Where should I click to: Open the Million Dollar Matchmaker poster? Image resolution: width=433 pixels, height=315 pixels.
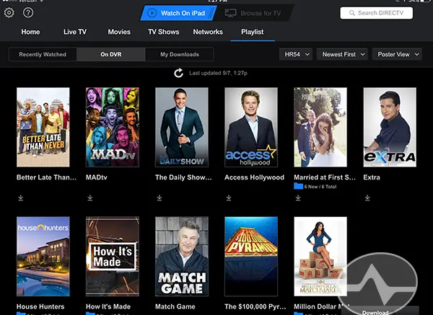click(320, 256)
